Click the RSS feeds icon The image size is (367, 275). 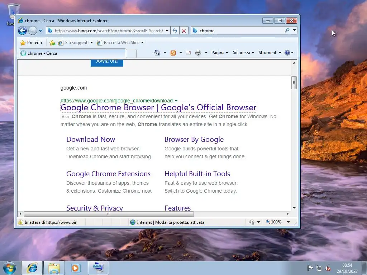coord(173,53)
